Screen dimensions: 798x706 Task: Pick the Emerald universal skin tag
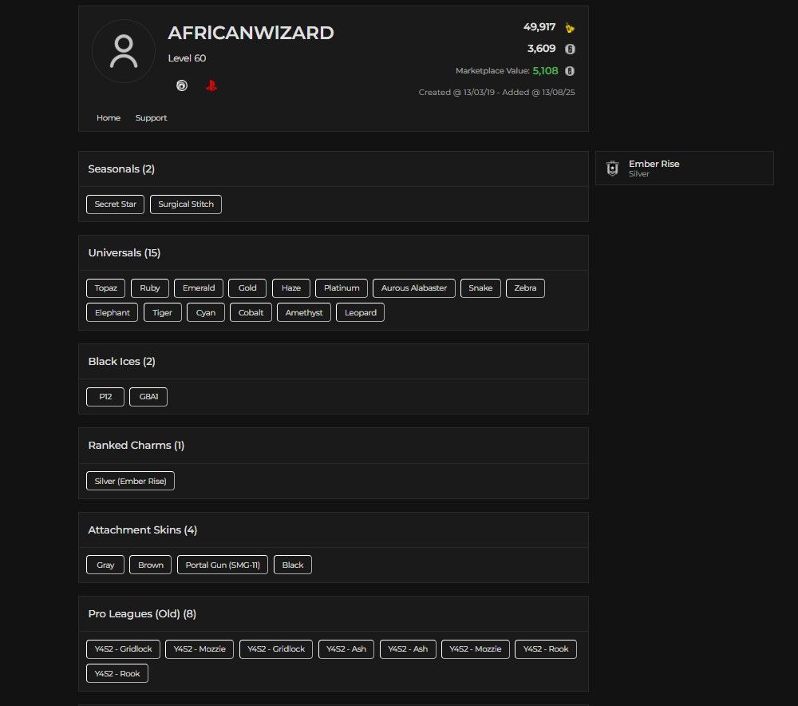coord(199,288)
